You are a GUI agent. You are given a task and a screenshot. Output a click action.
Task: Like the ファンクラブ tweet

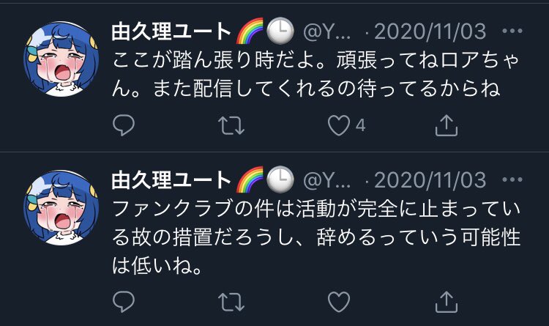[x=339, y=302]
